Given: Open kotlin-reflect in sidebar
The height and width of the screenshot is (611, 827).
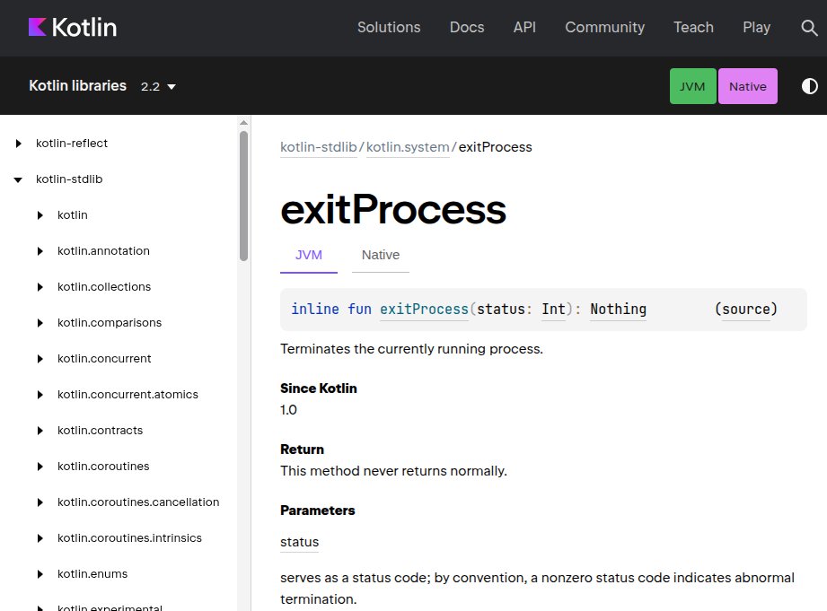Looking at the screenshot, I should [72, 144].
